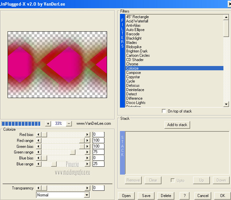
Task: Click left arrow of Green range slider
Action: pyautogui.click(x=39, y=152)
